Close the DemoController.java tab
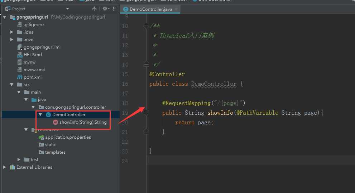This screenshot has width=355, height=193. click(x=176, y=9)
